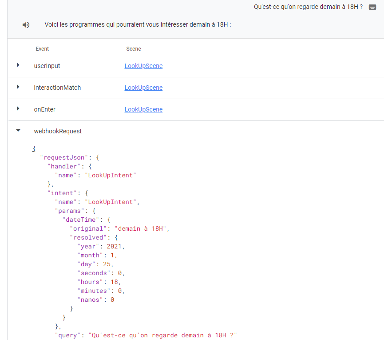Follow the LookUpScene link beside onEnter

(143, 109)
